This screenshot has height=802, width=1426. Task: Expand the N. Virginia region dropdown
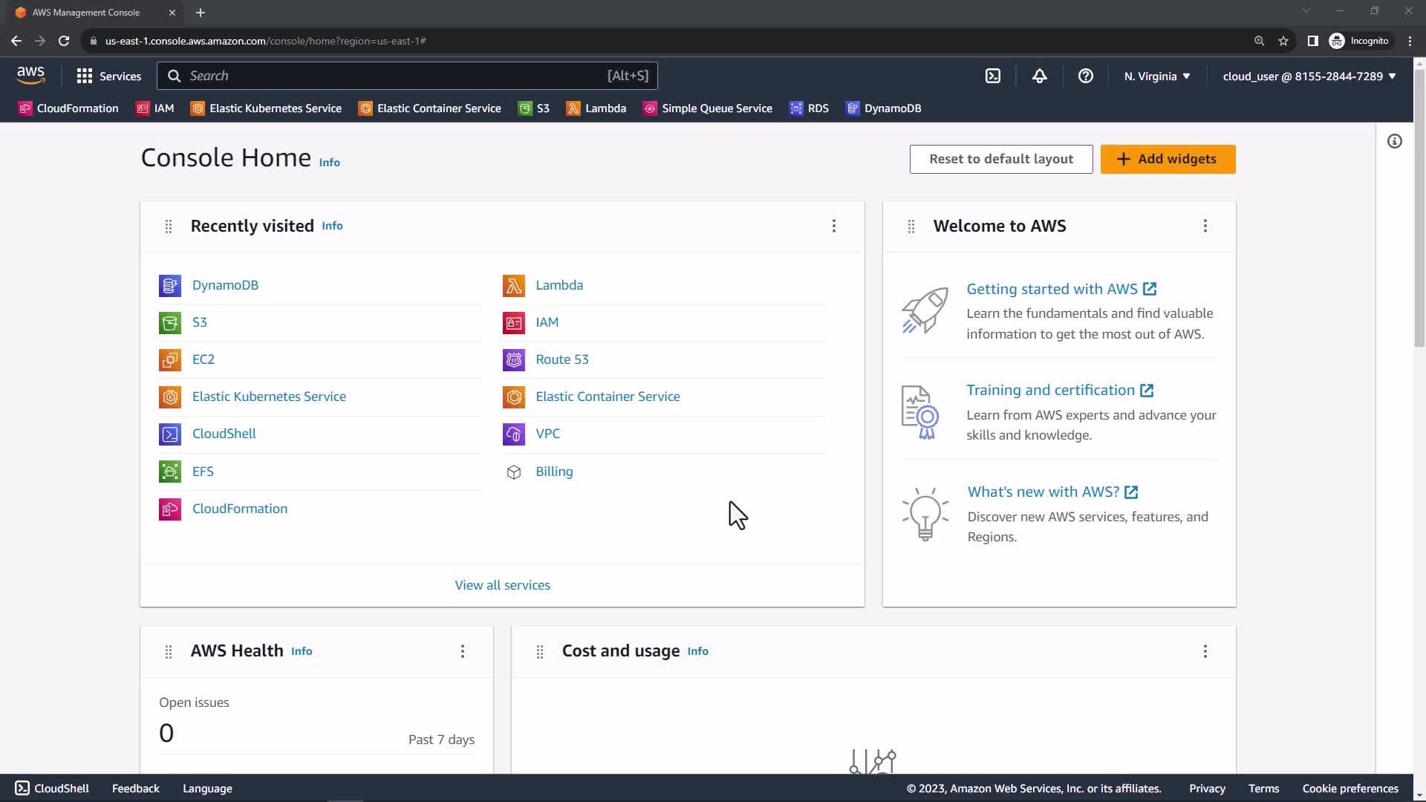click(x=1156, y=76)
